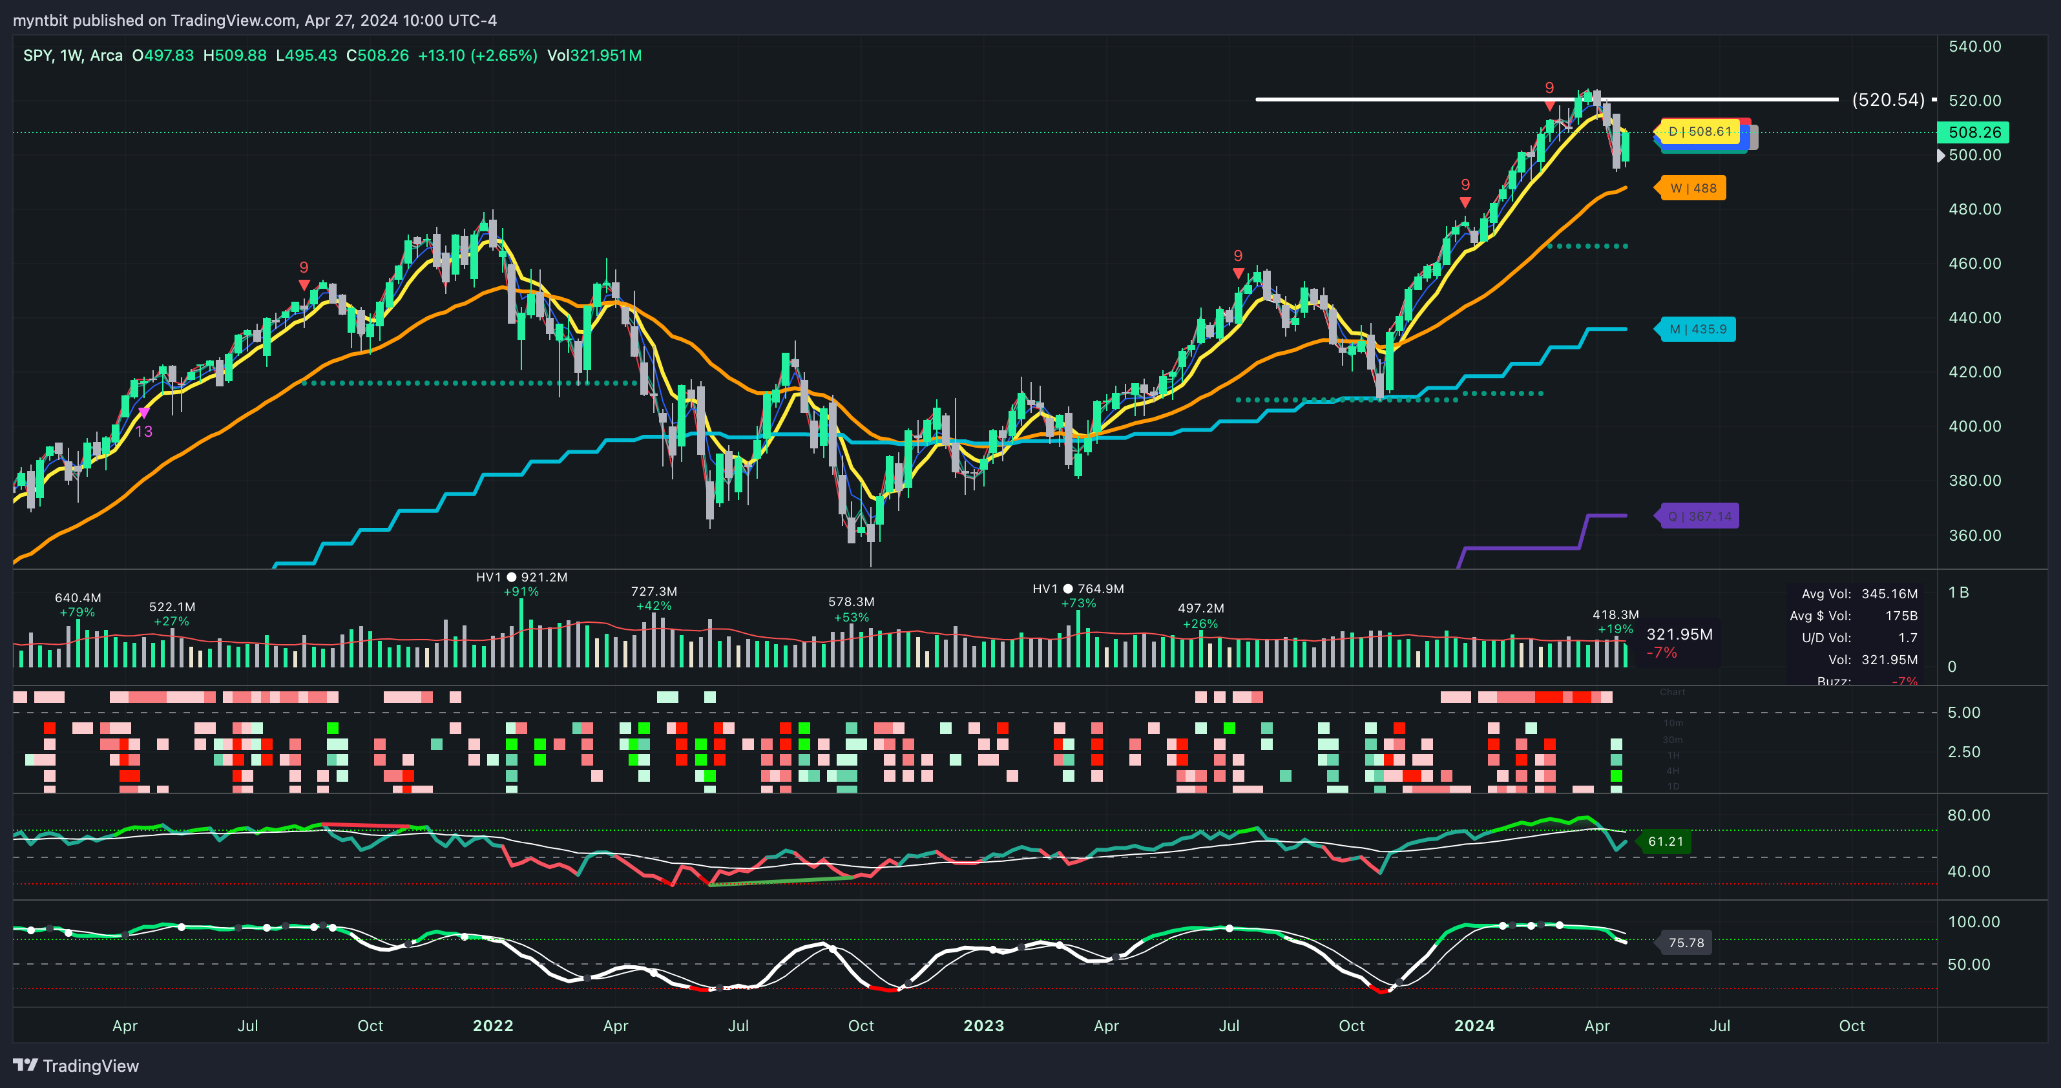Click the 80.00 RSI axis label
The height and width of the screenshot is (1088, 2061).
pyautogui.click(x=1968, y=815)
